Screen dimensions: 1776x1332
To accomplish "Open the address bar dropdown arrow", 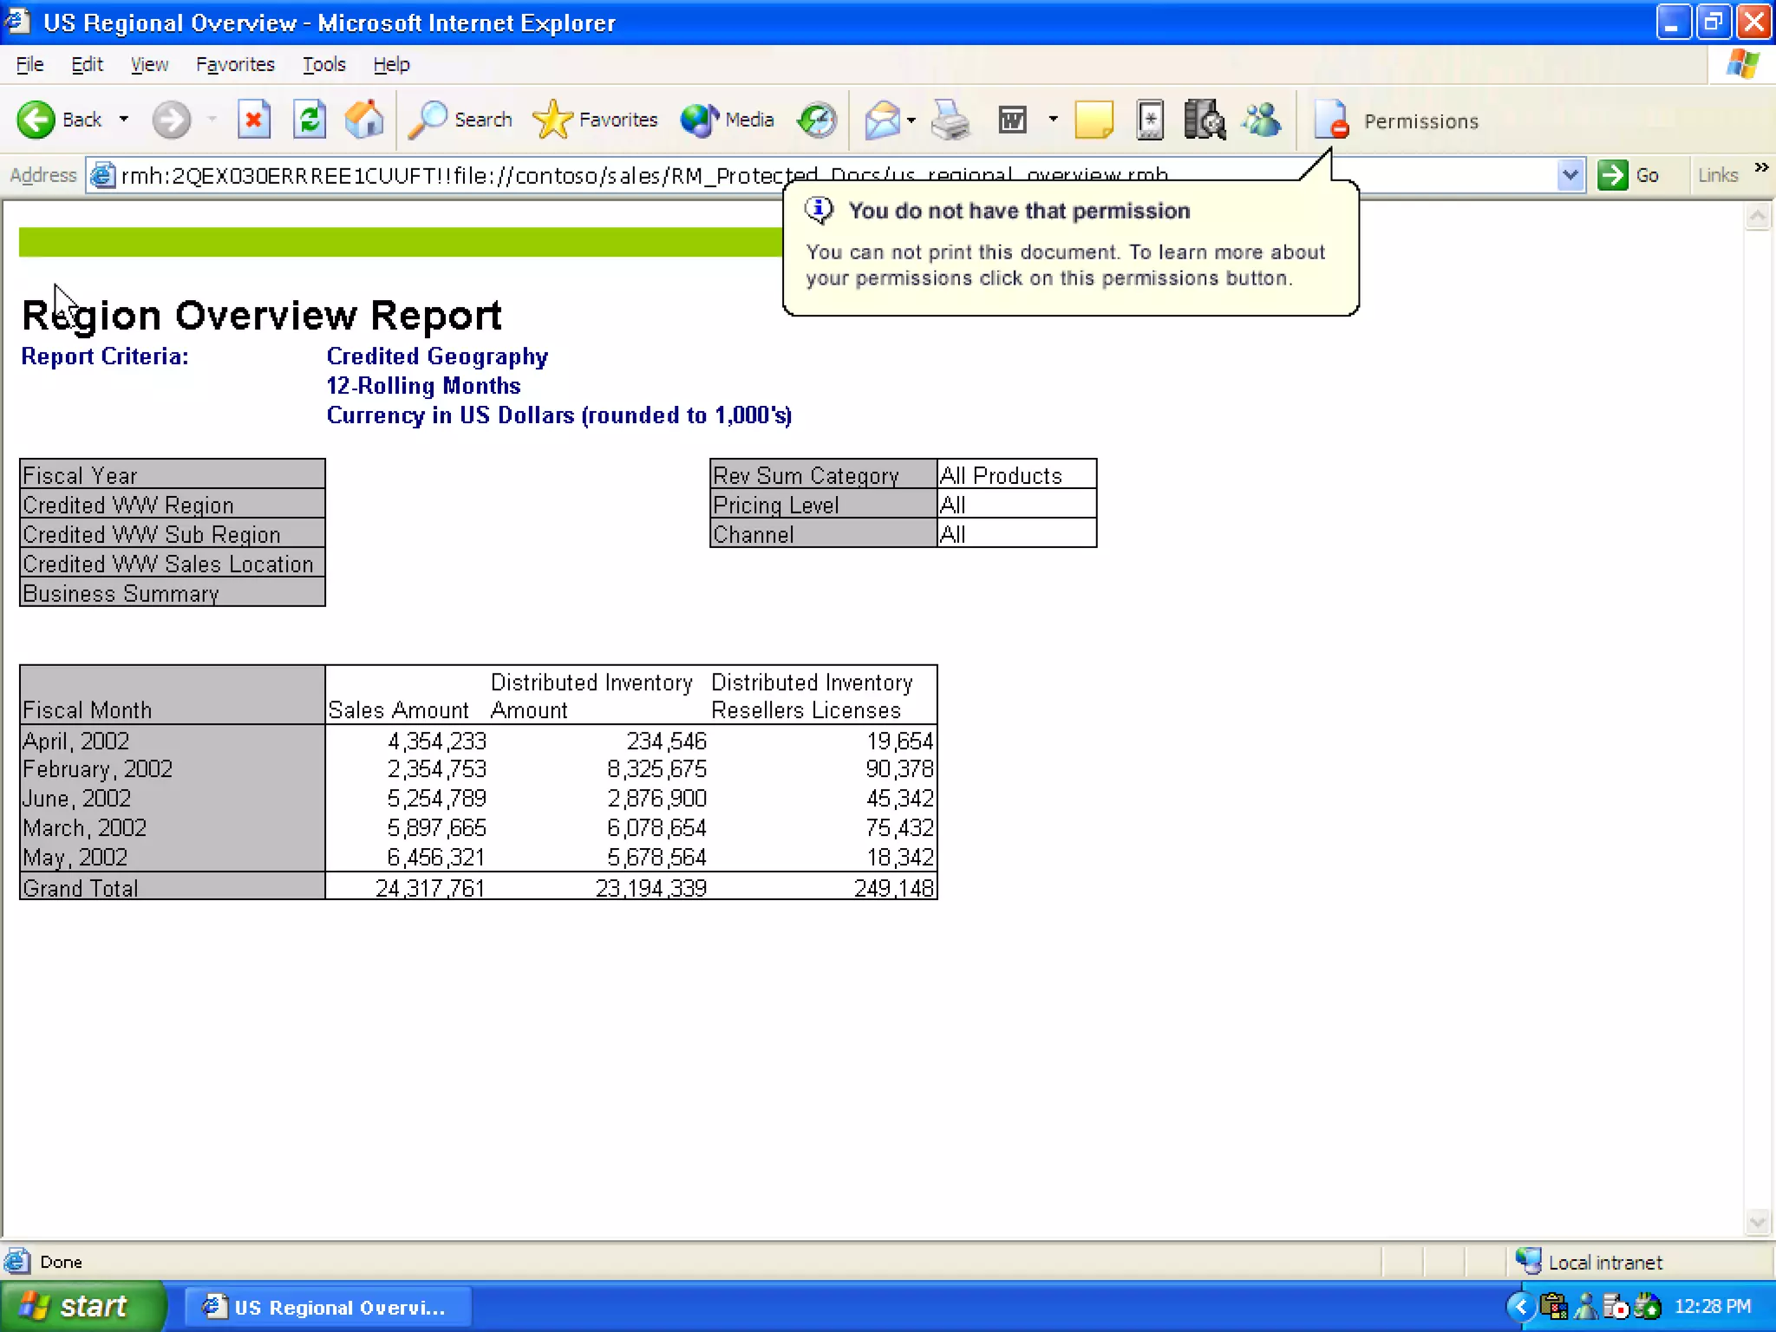I will click(1570, 175).
